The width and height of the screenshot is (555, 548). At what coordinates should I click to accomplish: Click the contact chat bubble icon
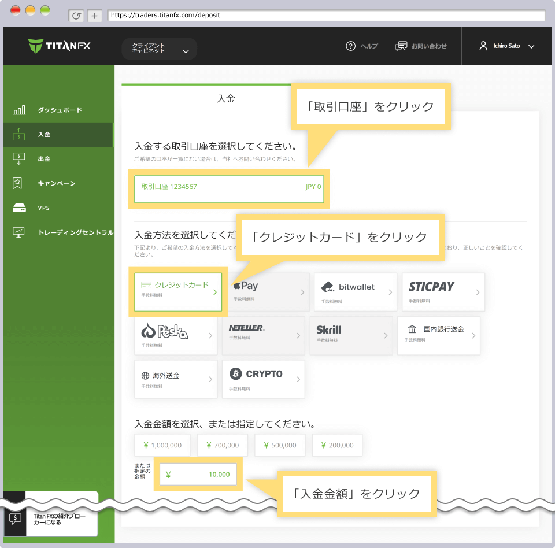pos(401,46)
